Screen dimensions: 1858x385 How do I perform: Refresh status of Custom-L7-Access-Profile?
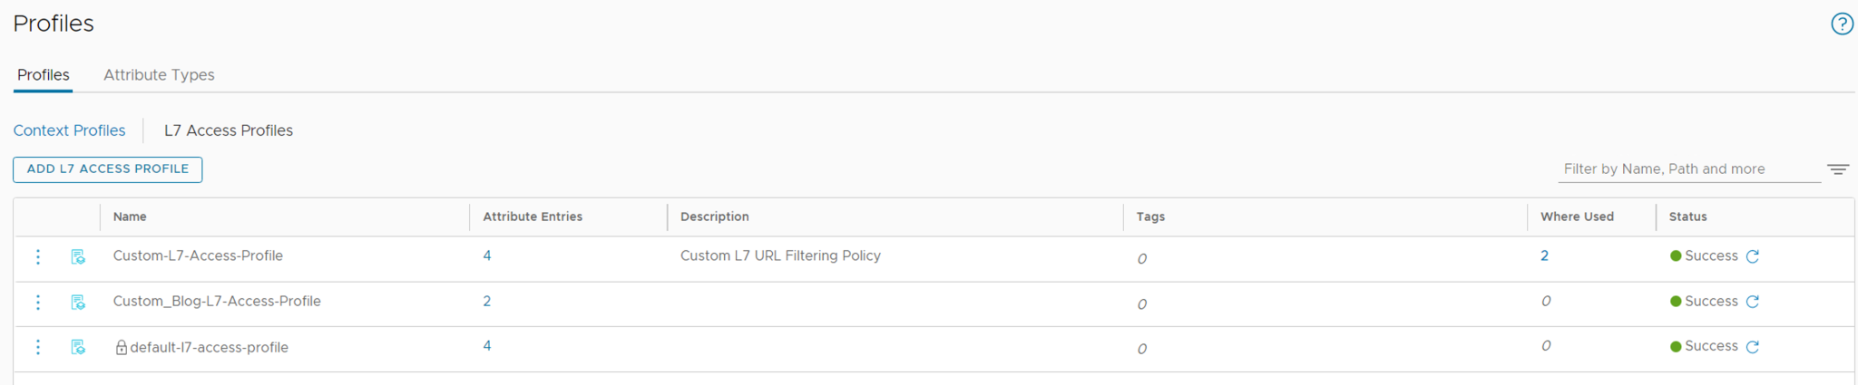(x=1753, y=256)
